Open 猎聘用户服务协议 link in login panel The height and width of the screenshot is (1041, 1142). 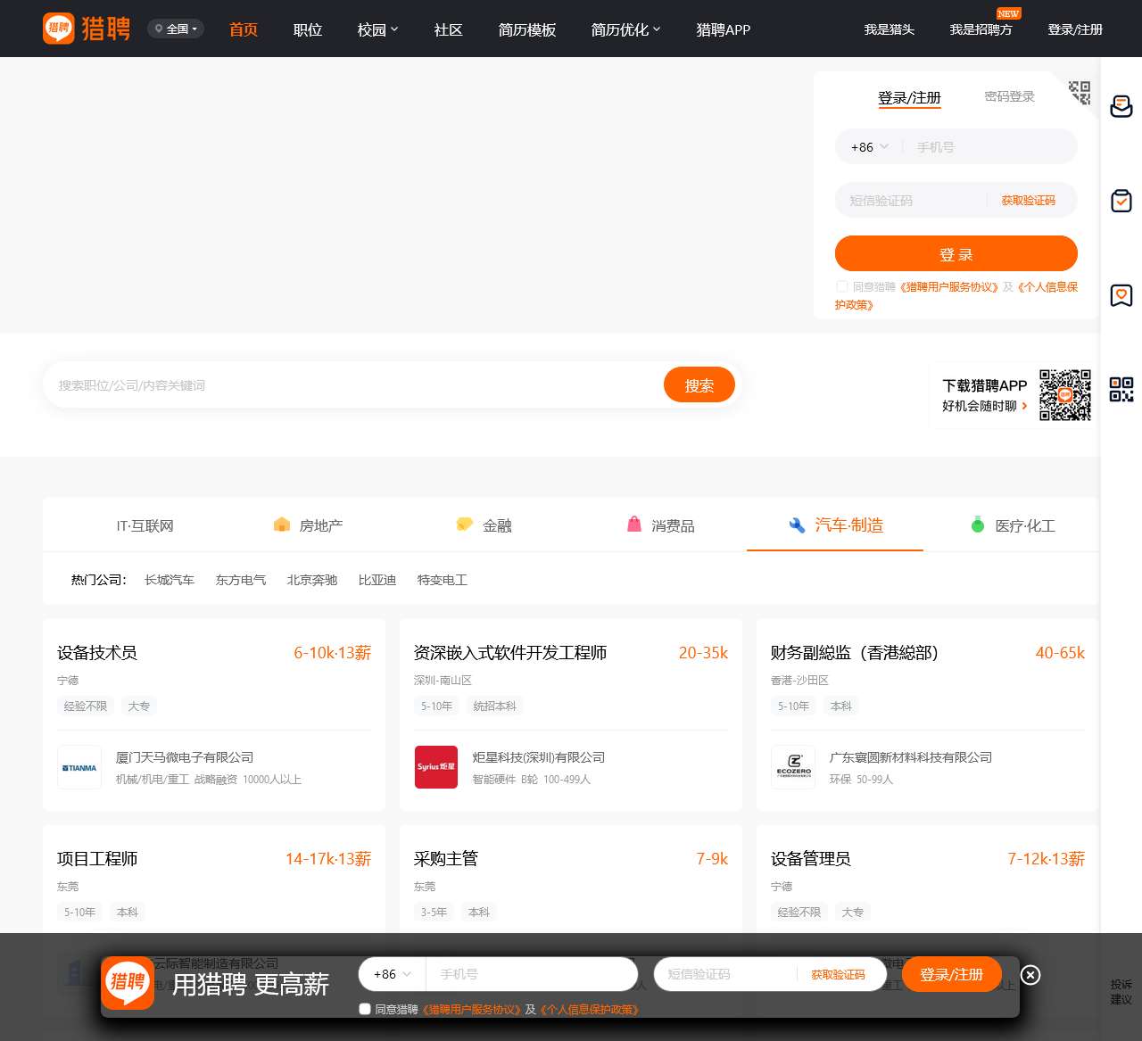[x=948, y=286]
